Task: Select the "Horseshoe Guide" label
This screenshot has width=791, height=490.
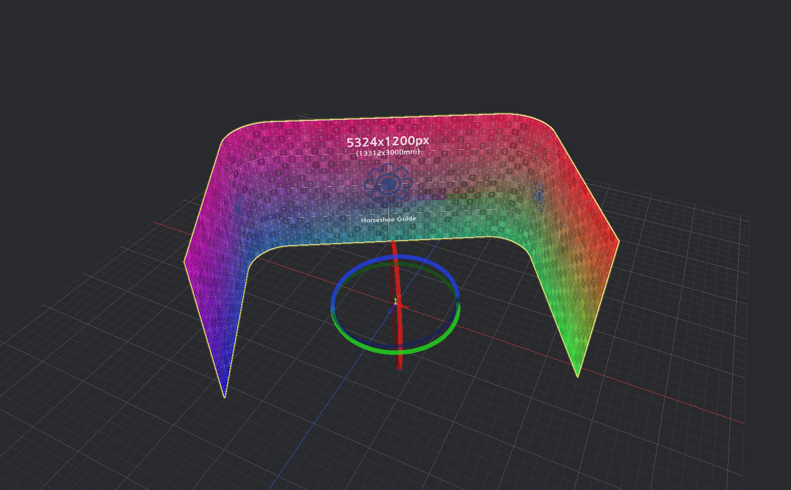Action: pos(388,219)
